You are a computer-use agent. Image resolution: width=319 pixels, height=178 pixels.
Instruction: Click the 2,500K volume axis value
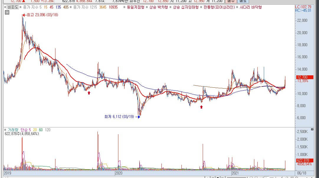tap(302, 132)
